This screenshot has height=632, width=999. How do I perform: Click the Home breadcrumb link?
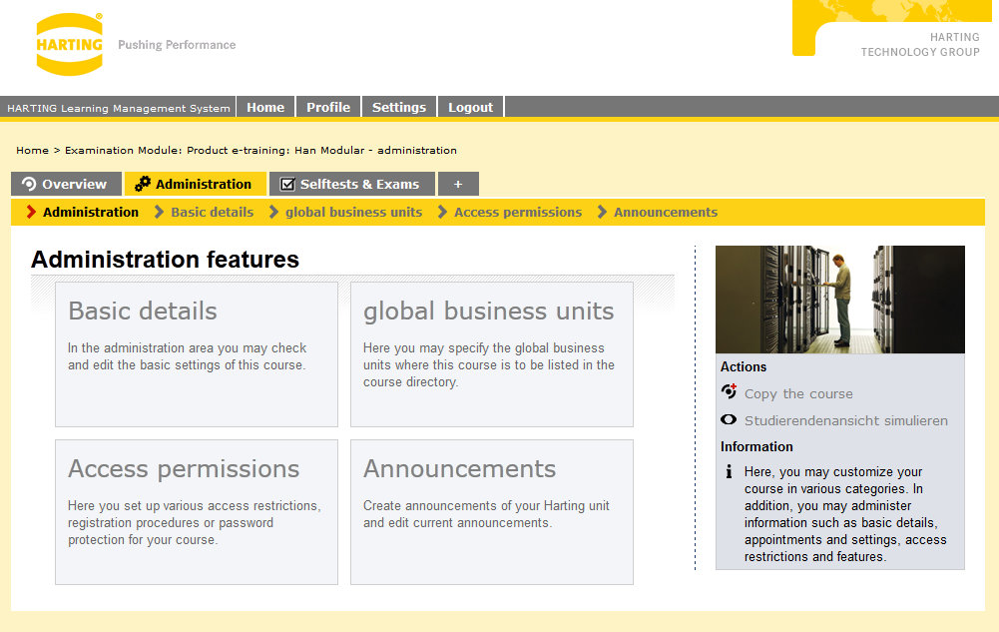pyautogui.click(x=32, y=150)
